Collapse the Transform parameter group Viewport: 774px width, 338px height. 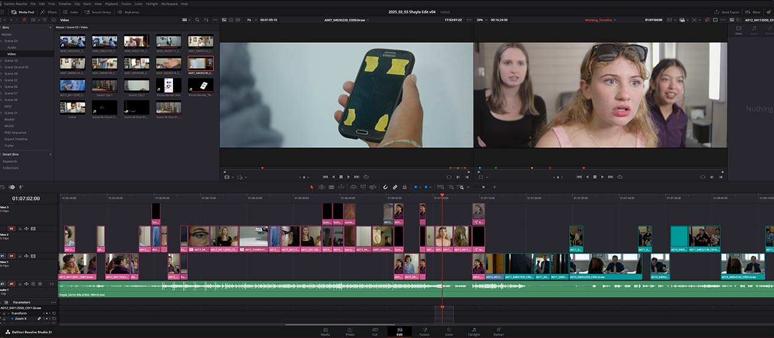point(9,313)
